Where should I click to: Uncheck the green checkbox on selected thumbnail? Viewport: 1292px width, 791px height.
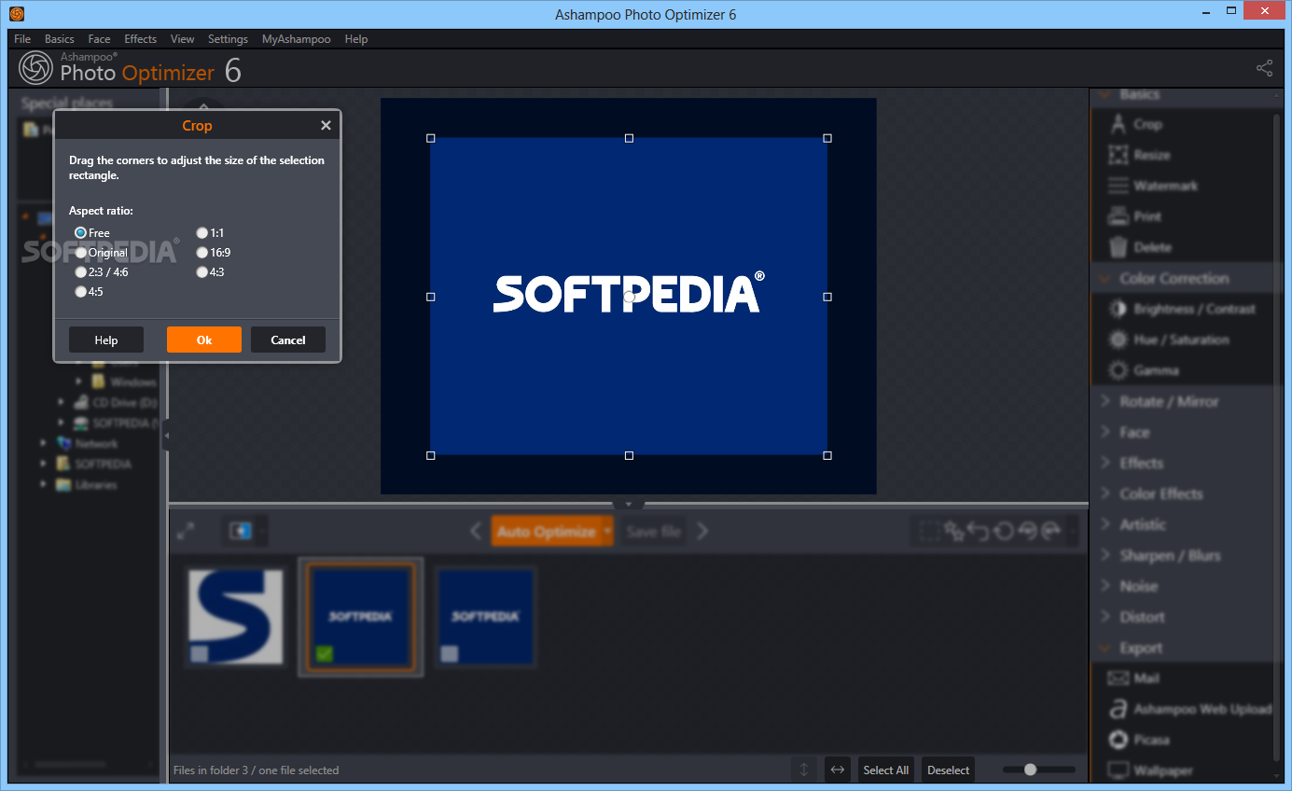tap(324, 654)
